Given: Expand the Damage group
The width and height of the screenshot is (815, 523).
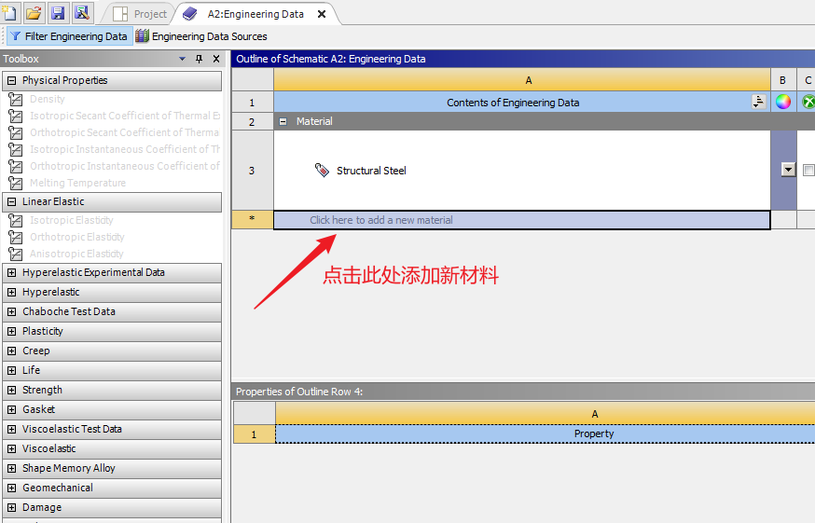Looking at the screenshot, I should tap(11, 507).
